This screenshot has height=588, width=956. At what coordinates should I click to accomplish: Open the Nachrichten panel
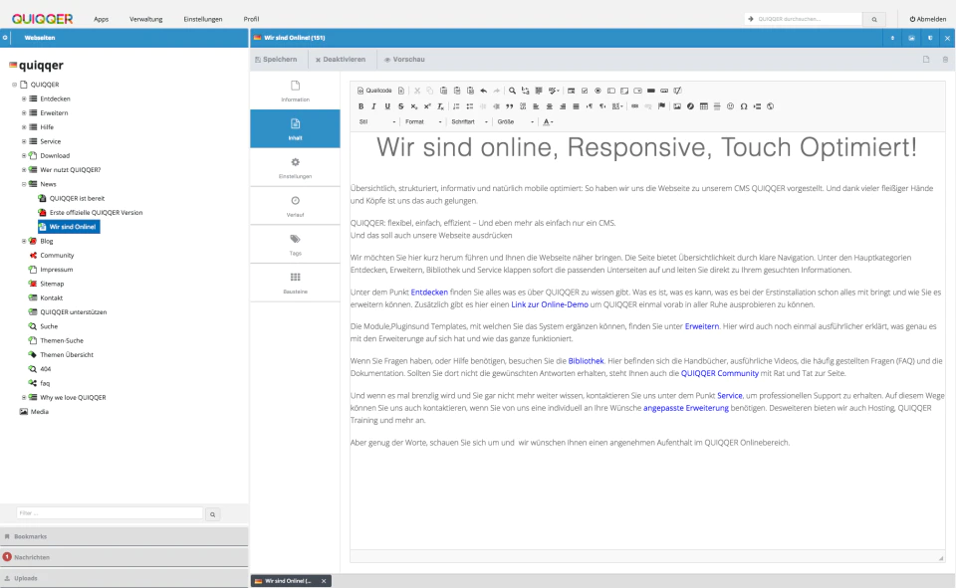pyautogui.click(x=123, y=557)
